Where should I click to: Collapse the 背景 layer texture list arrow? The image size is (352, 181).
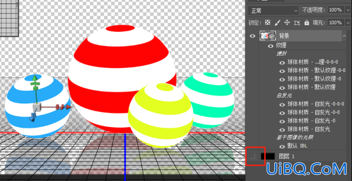pos(344,36)
